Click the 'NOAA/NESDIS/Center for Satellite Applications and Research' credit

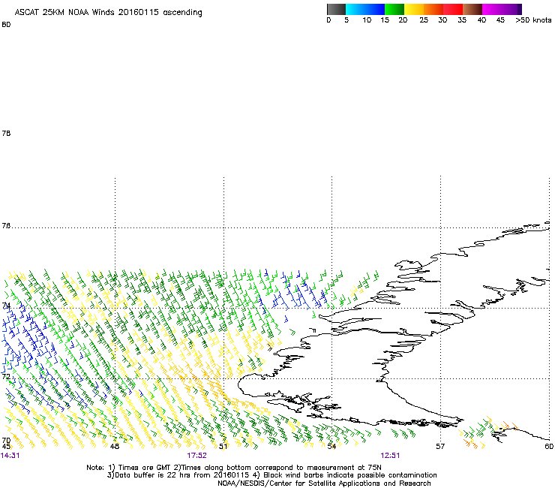tap(324, 483)
